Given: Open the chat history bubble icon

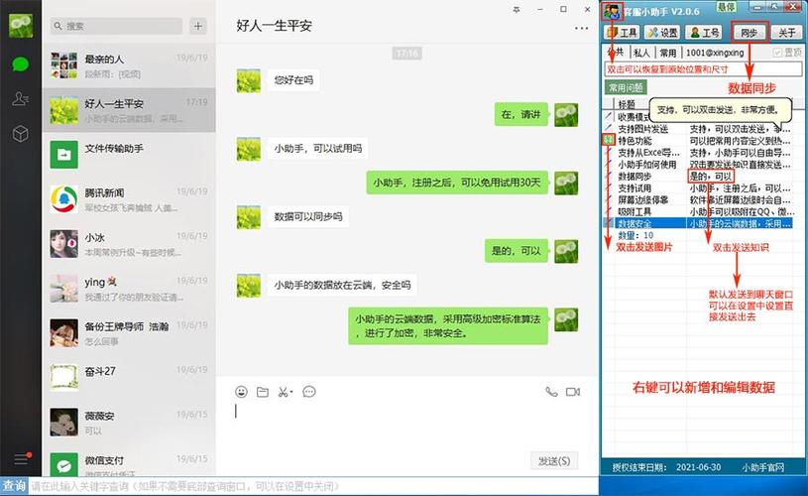Looking at the screenshot, I should point(309,392).
